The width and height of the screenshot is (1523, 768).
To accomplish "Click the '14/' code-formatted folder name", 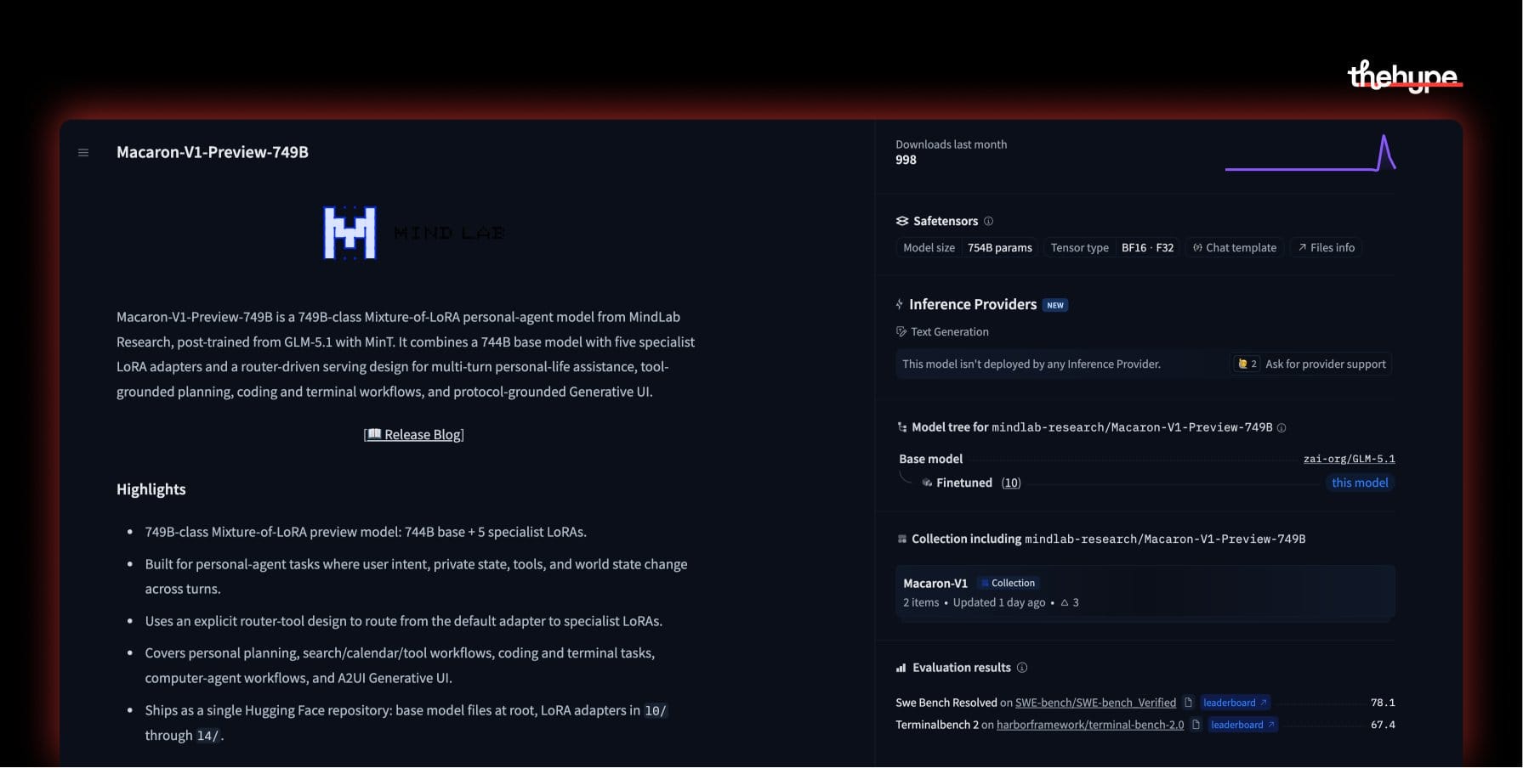I will tap(208, 736).
